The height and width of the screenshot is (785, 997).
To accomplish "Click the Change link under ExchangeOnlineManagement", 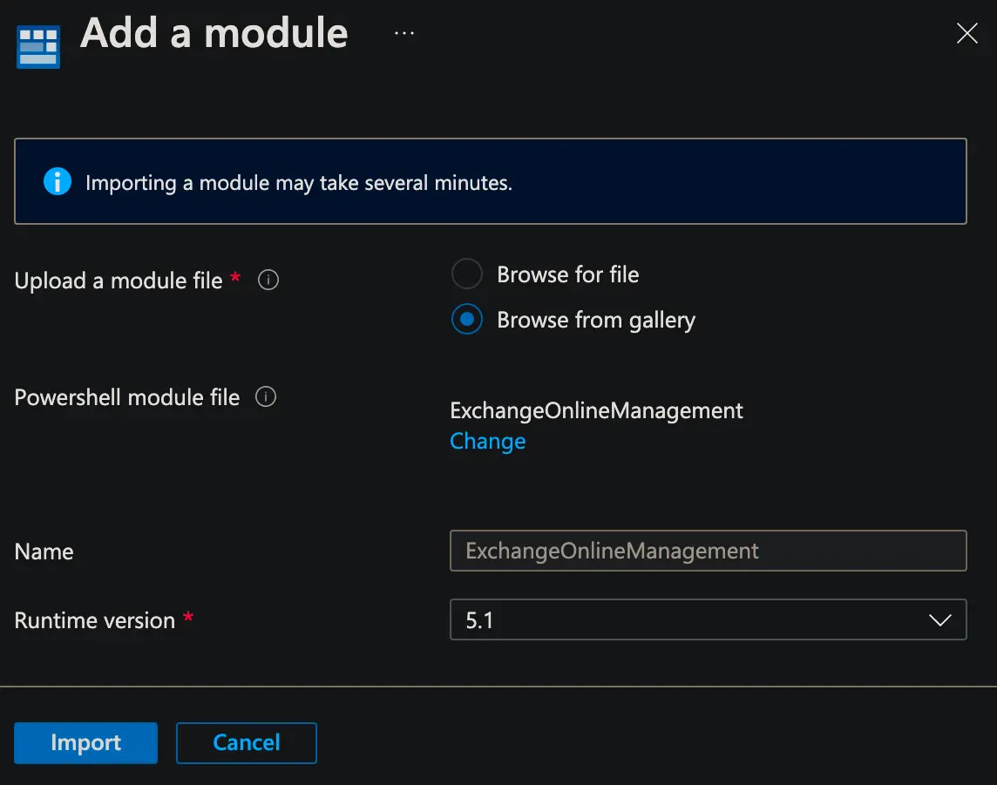I will (x=487, y=441).
